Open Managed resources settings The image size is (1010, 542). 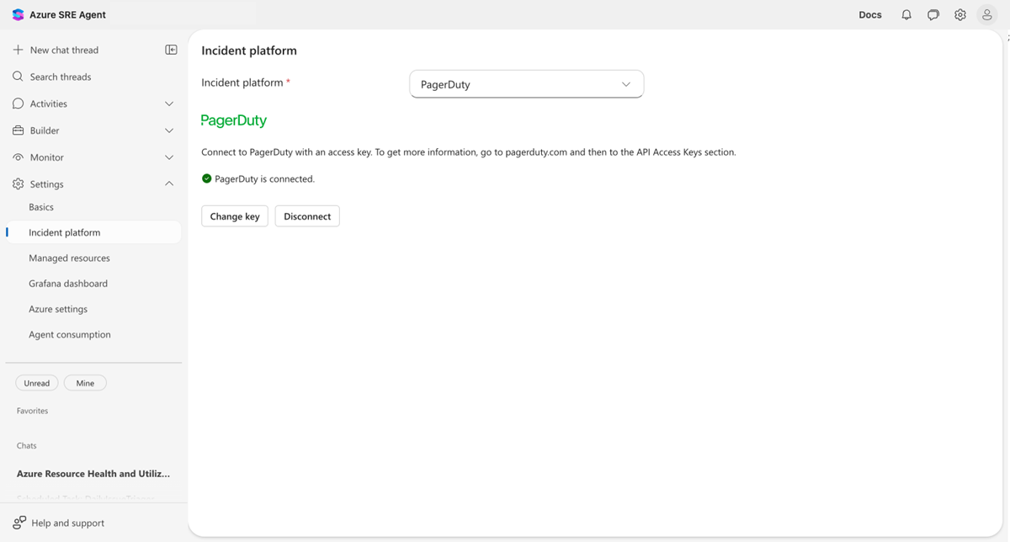69,258
